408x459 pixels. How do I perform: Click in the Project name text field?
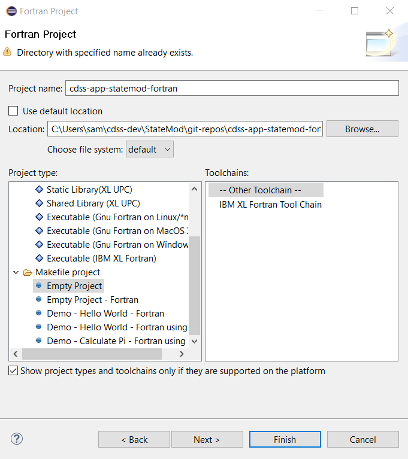[x=231, y=88]
